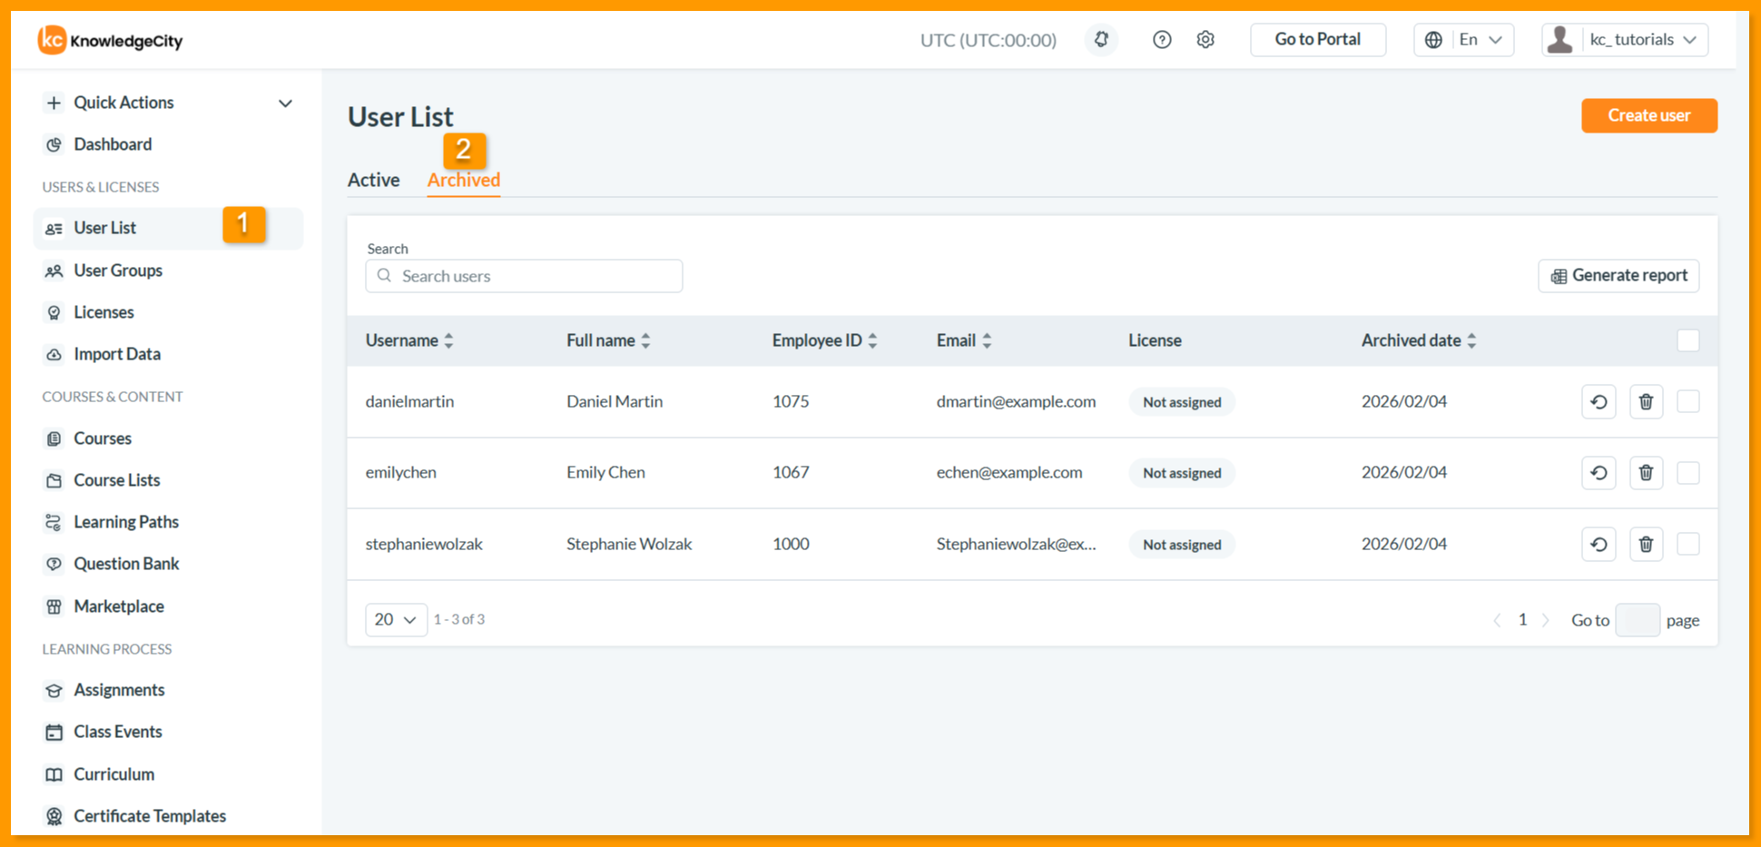
Task: Focus the Search users field
Action: tap(524, 276)
